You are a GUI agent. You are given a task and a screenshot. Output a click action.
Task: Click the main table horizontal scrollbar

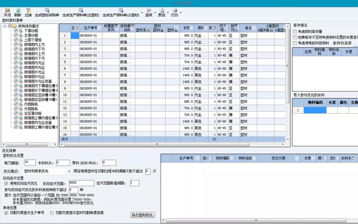pyautogui.click(x=157, y=144)
